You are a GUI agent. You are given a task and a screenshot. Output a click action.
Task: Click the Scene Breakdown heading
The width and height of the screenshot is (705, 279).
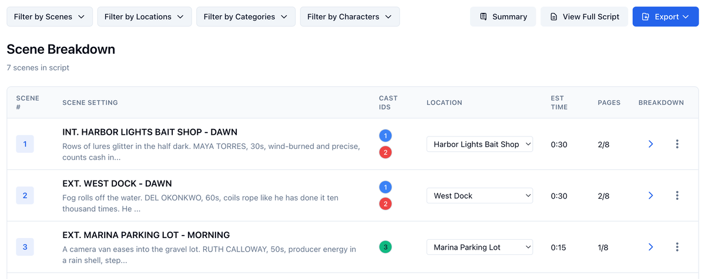pos(61,49)
